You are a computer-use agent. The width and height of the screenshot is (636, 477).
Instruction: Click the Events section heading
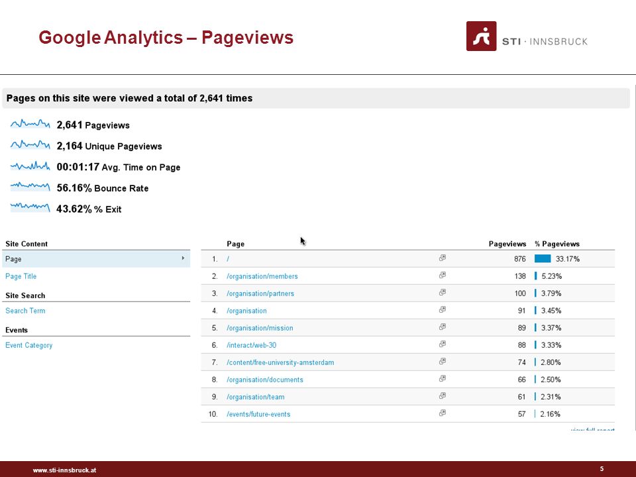[x=17, y=330]
